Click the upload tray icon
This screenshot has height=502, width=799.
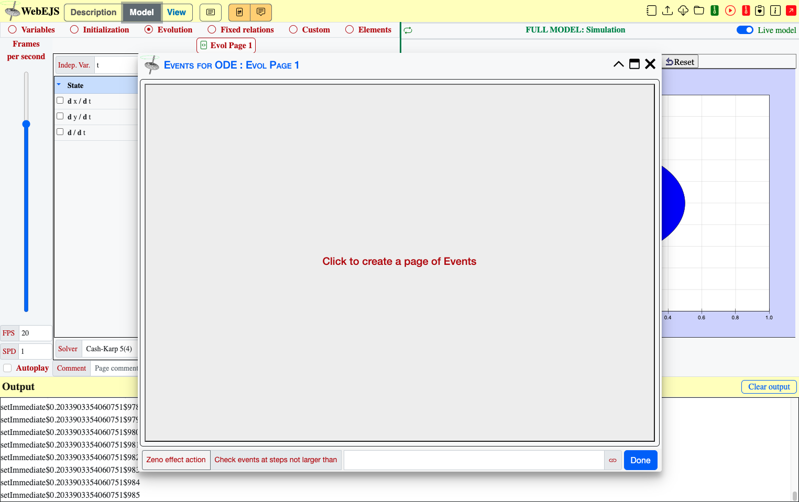point(667,10)
